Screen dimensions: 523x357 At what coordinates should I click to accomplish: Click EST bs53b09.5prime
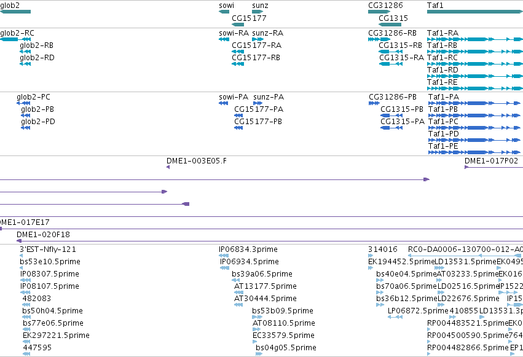pos(257,317)
